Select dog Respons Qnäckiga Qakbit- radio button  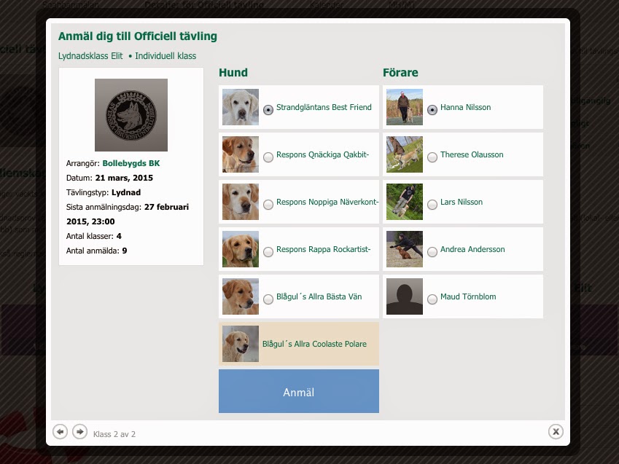(x=268, y=157)
